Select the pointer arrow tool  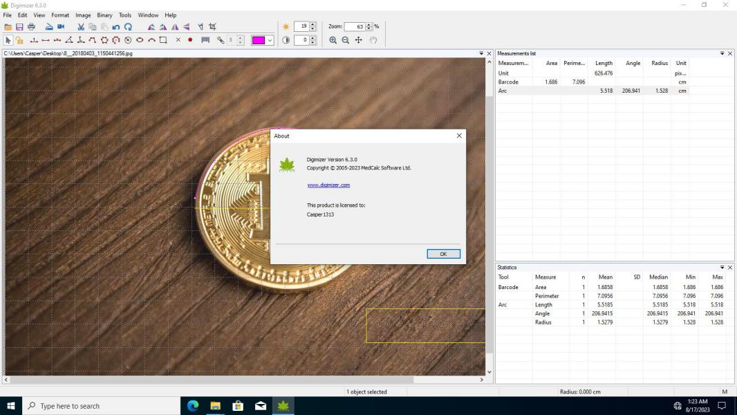(8, 40)
